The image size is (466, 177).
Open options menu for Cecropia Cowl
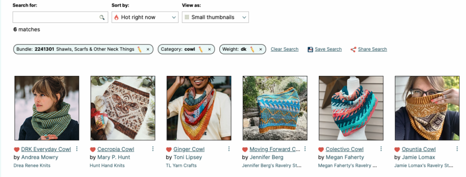pyautogui.click(x=153, y=149)
